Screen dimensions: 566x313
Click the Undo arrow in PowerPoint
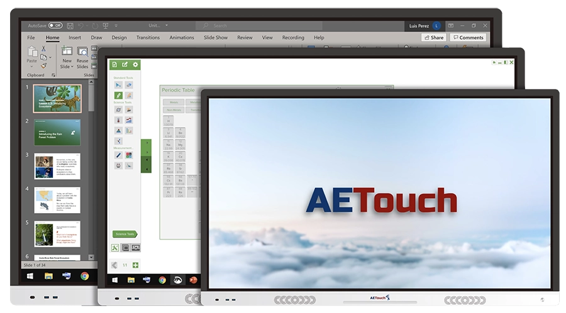point(80,26)
